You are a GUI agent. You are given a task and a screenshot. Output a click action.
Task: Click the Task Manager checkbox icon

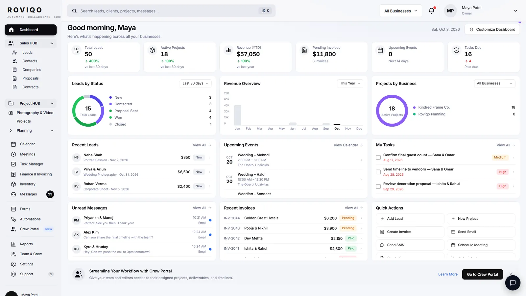point(13,164)
